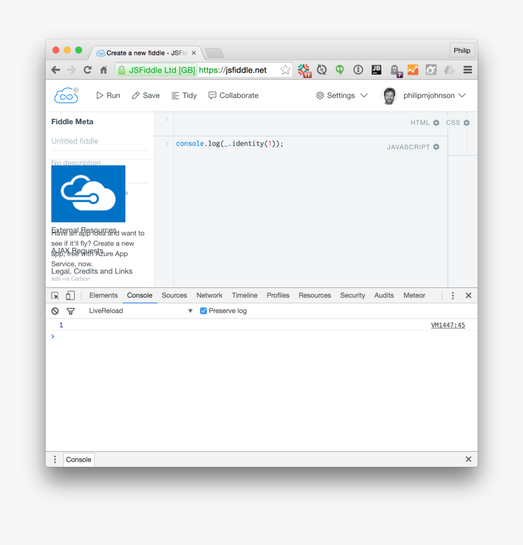Toggle the device mode icon

click(71, 296)
